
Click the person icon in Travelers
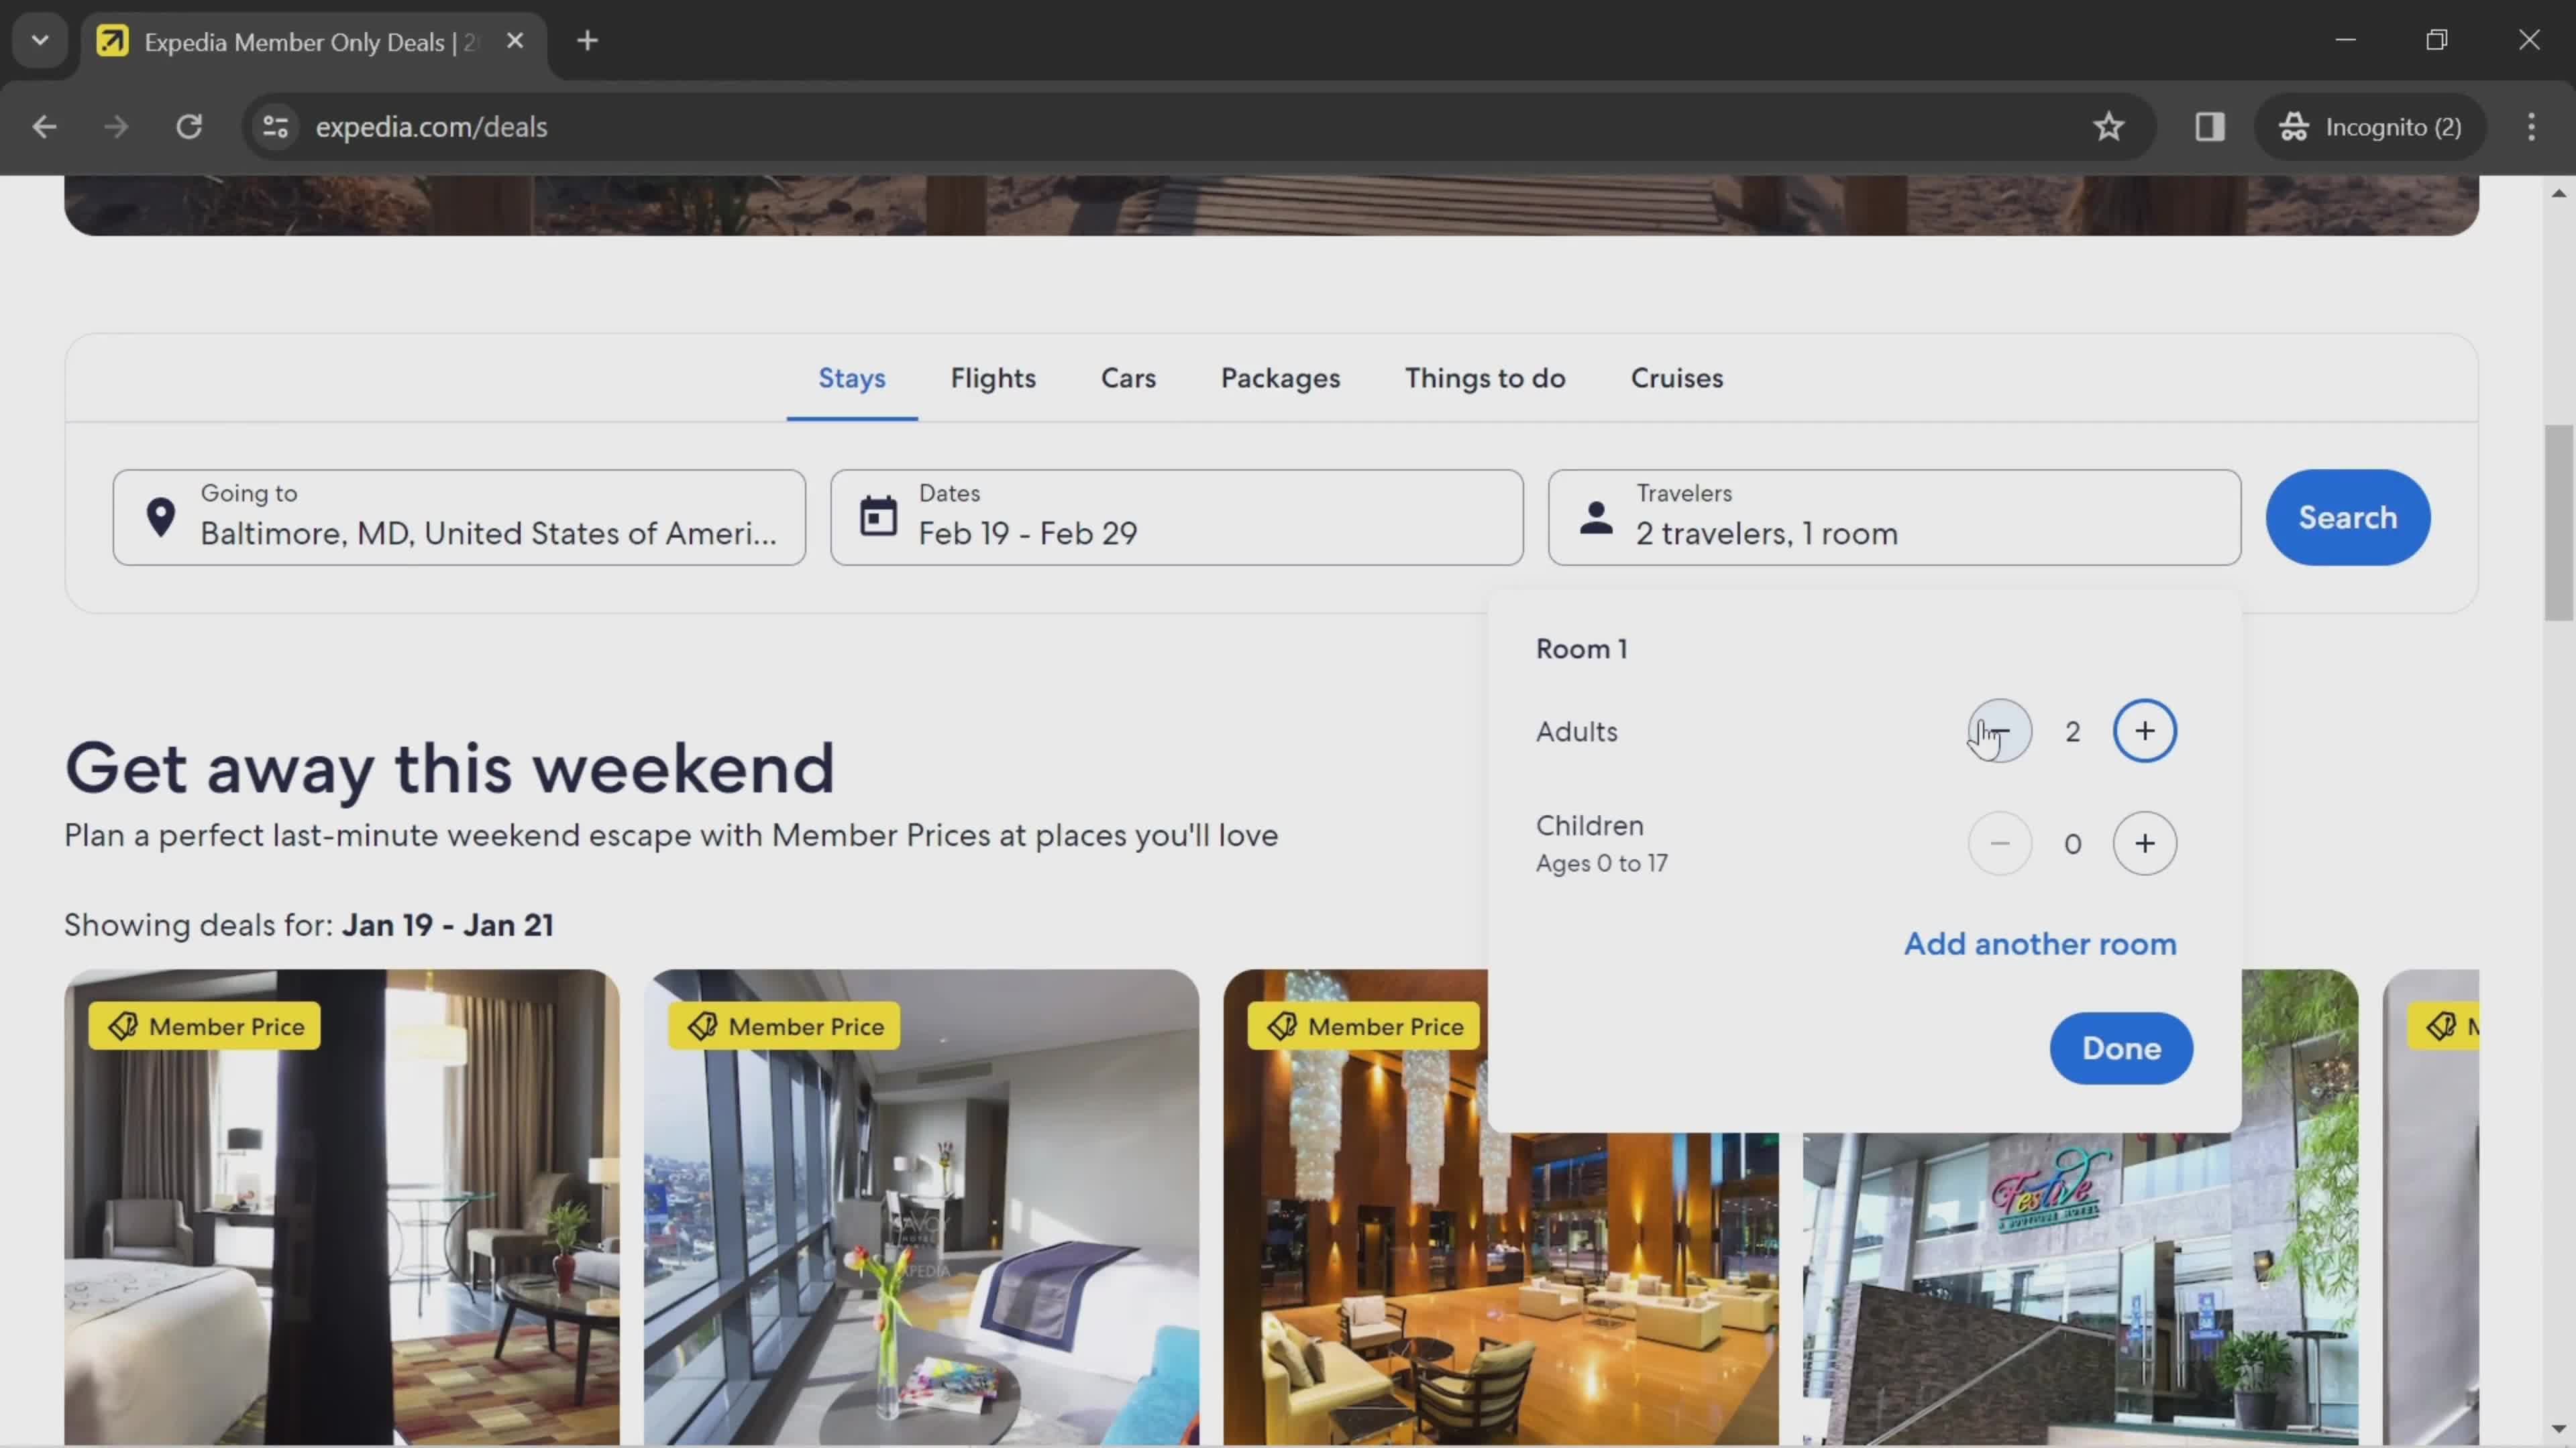[x=1596, y=518]
